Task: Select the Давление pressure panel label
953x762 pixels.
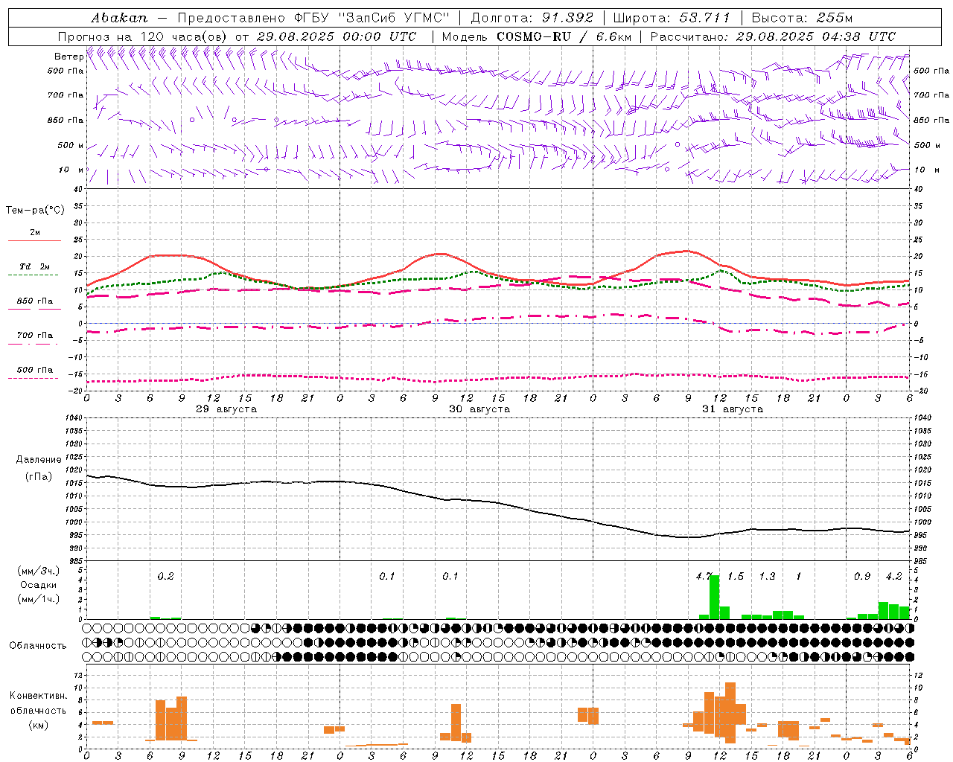Action: click(x=38, y=460)
